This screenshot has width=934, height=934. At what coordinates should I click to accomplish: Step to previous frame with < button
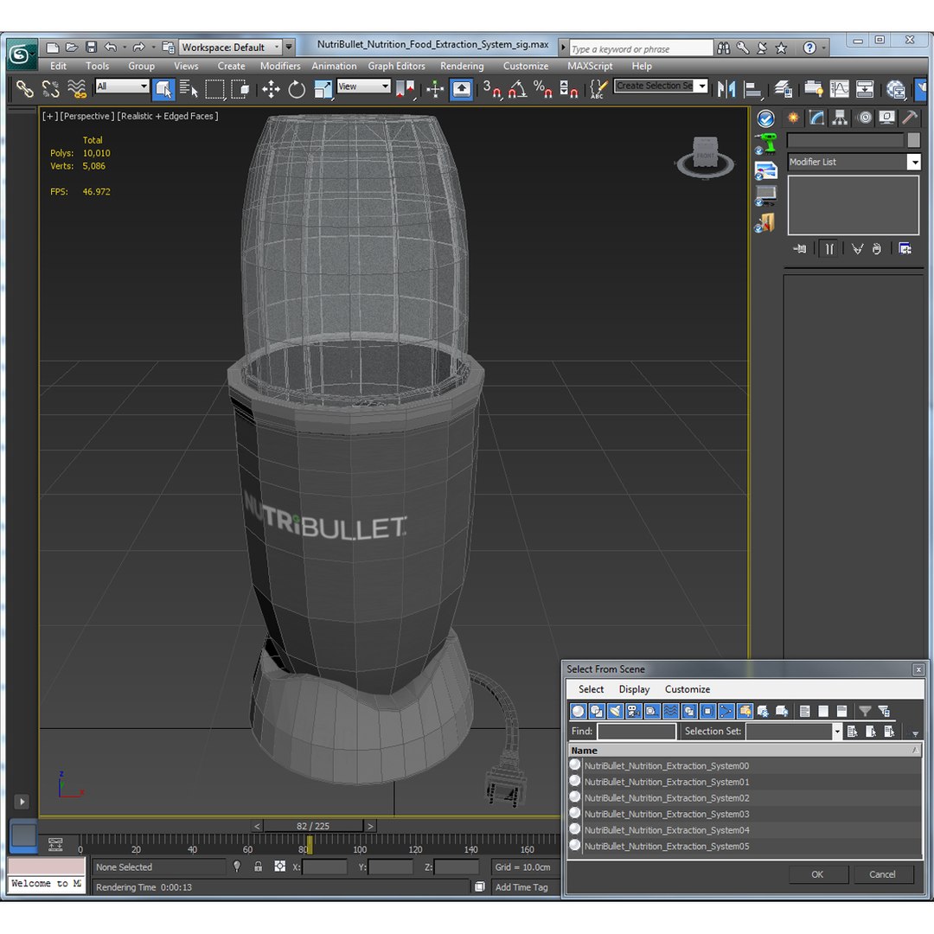[257, 826]
